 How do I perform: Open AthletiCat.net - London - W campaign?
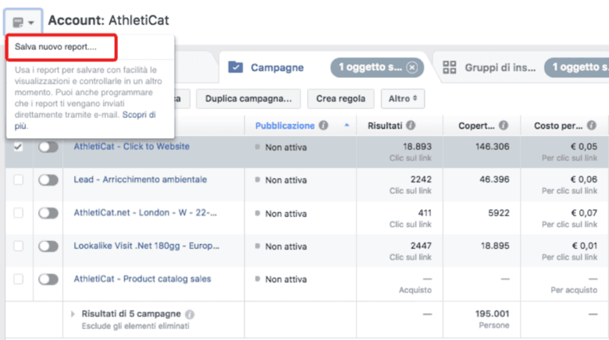coord(145,213)
